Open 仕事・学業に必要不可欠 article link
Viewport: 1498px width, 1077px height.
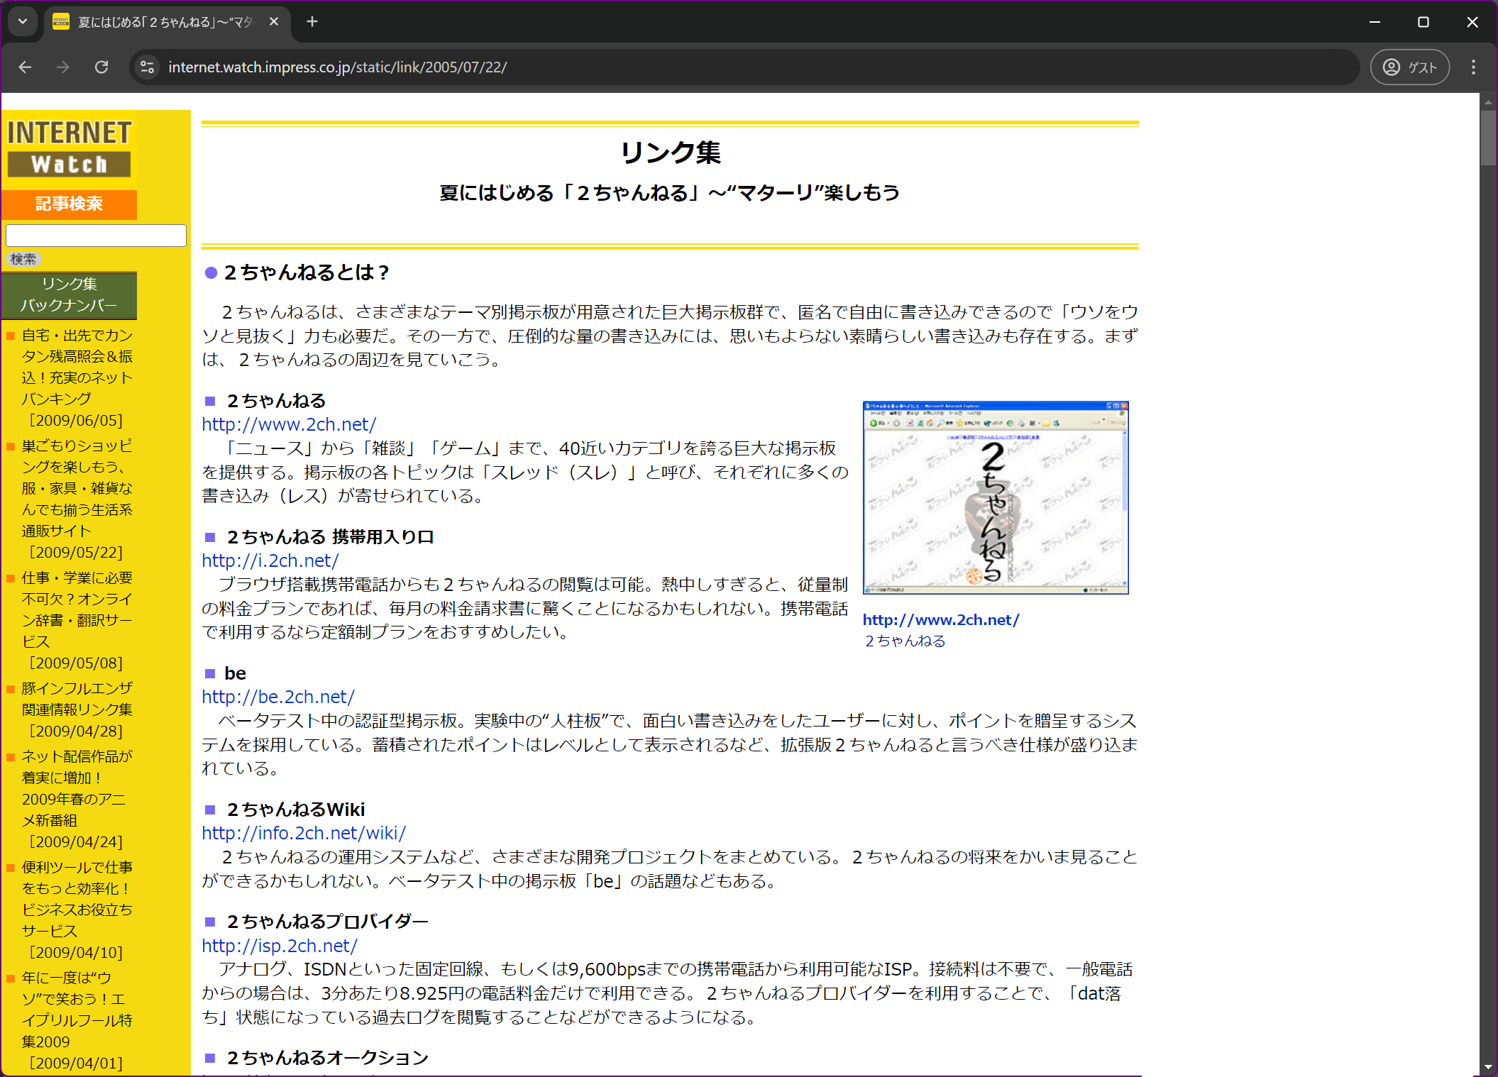coord(77,609)
